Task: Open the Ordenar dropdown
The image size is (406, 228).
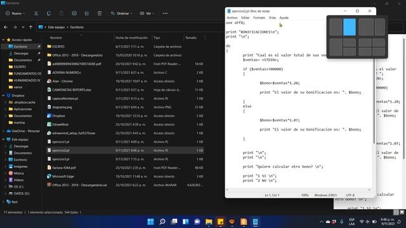Action: tap(121, 13)
